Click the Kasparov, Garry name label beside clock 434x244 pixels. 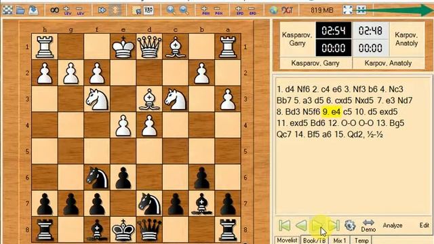297,39
